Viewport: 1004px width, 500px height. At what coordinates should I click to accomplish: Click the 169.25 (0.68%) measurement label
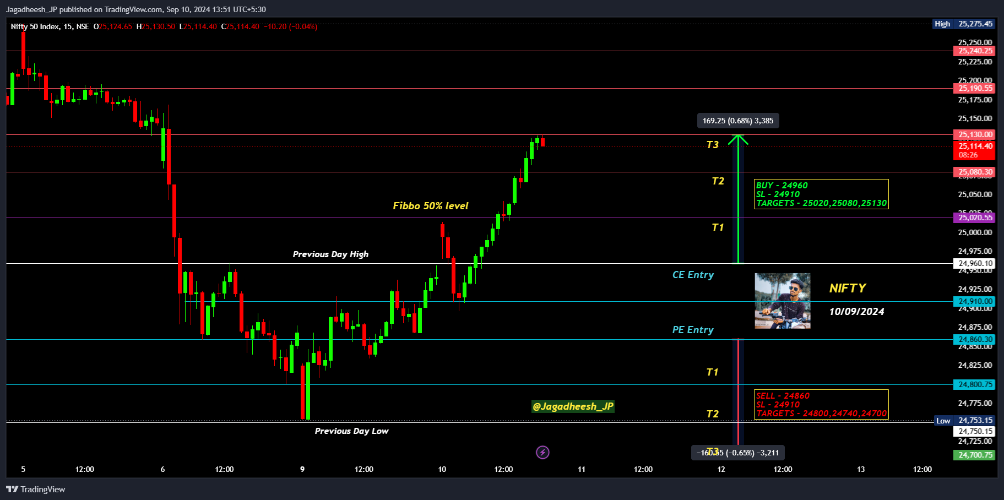click(x=738, y=121)
